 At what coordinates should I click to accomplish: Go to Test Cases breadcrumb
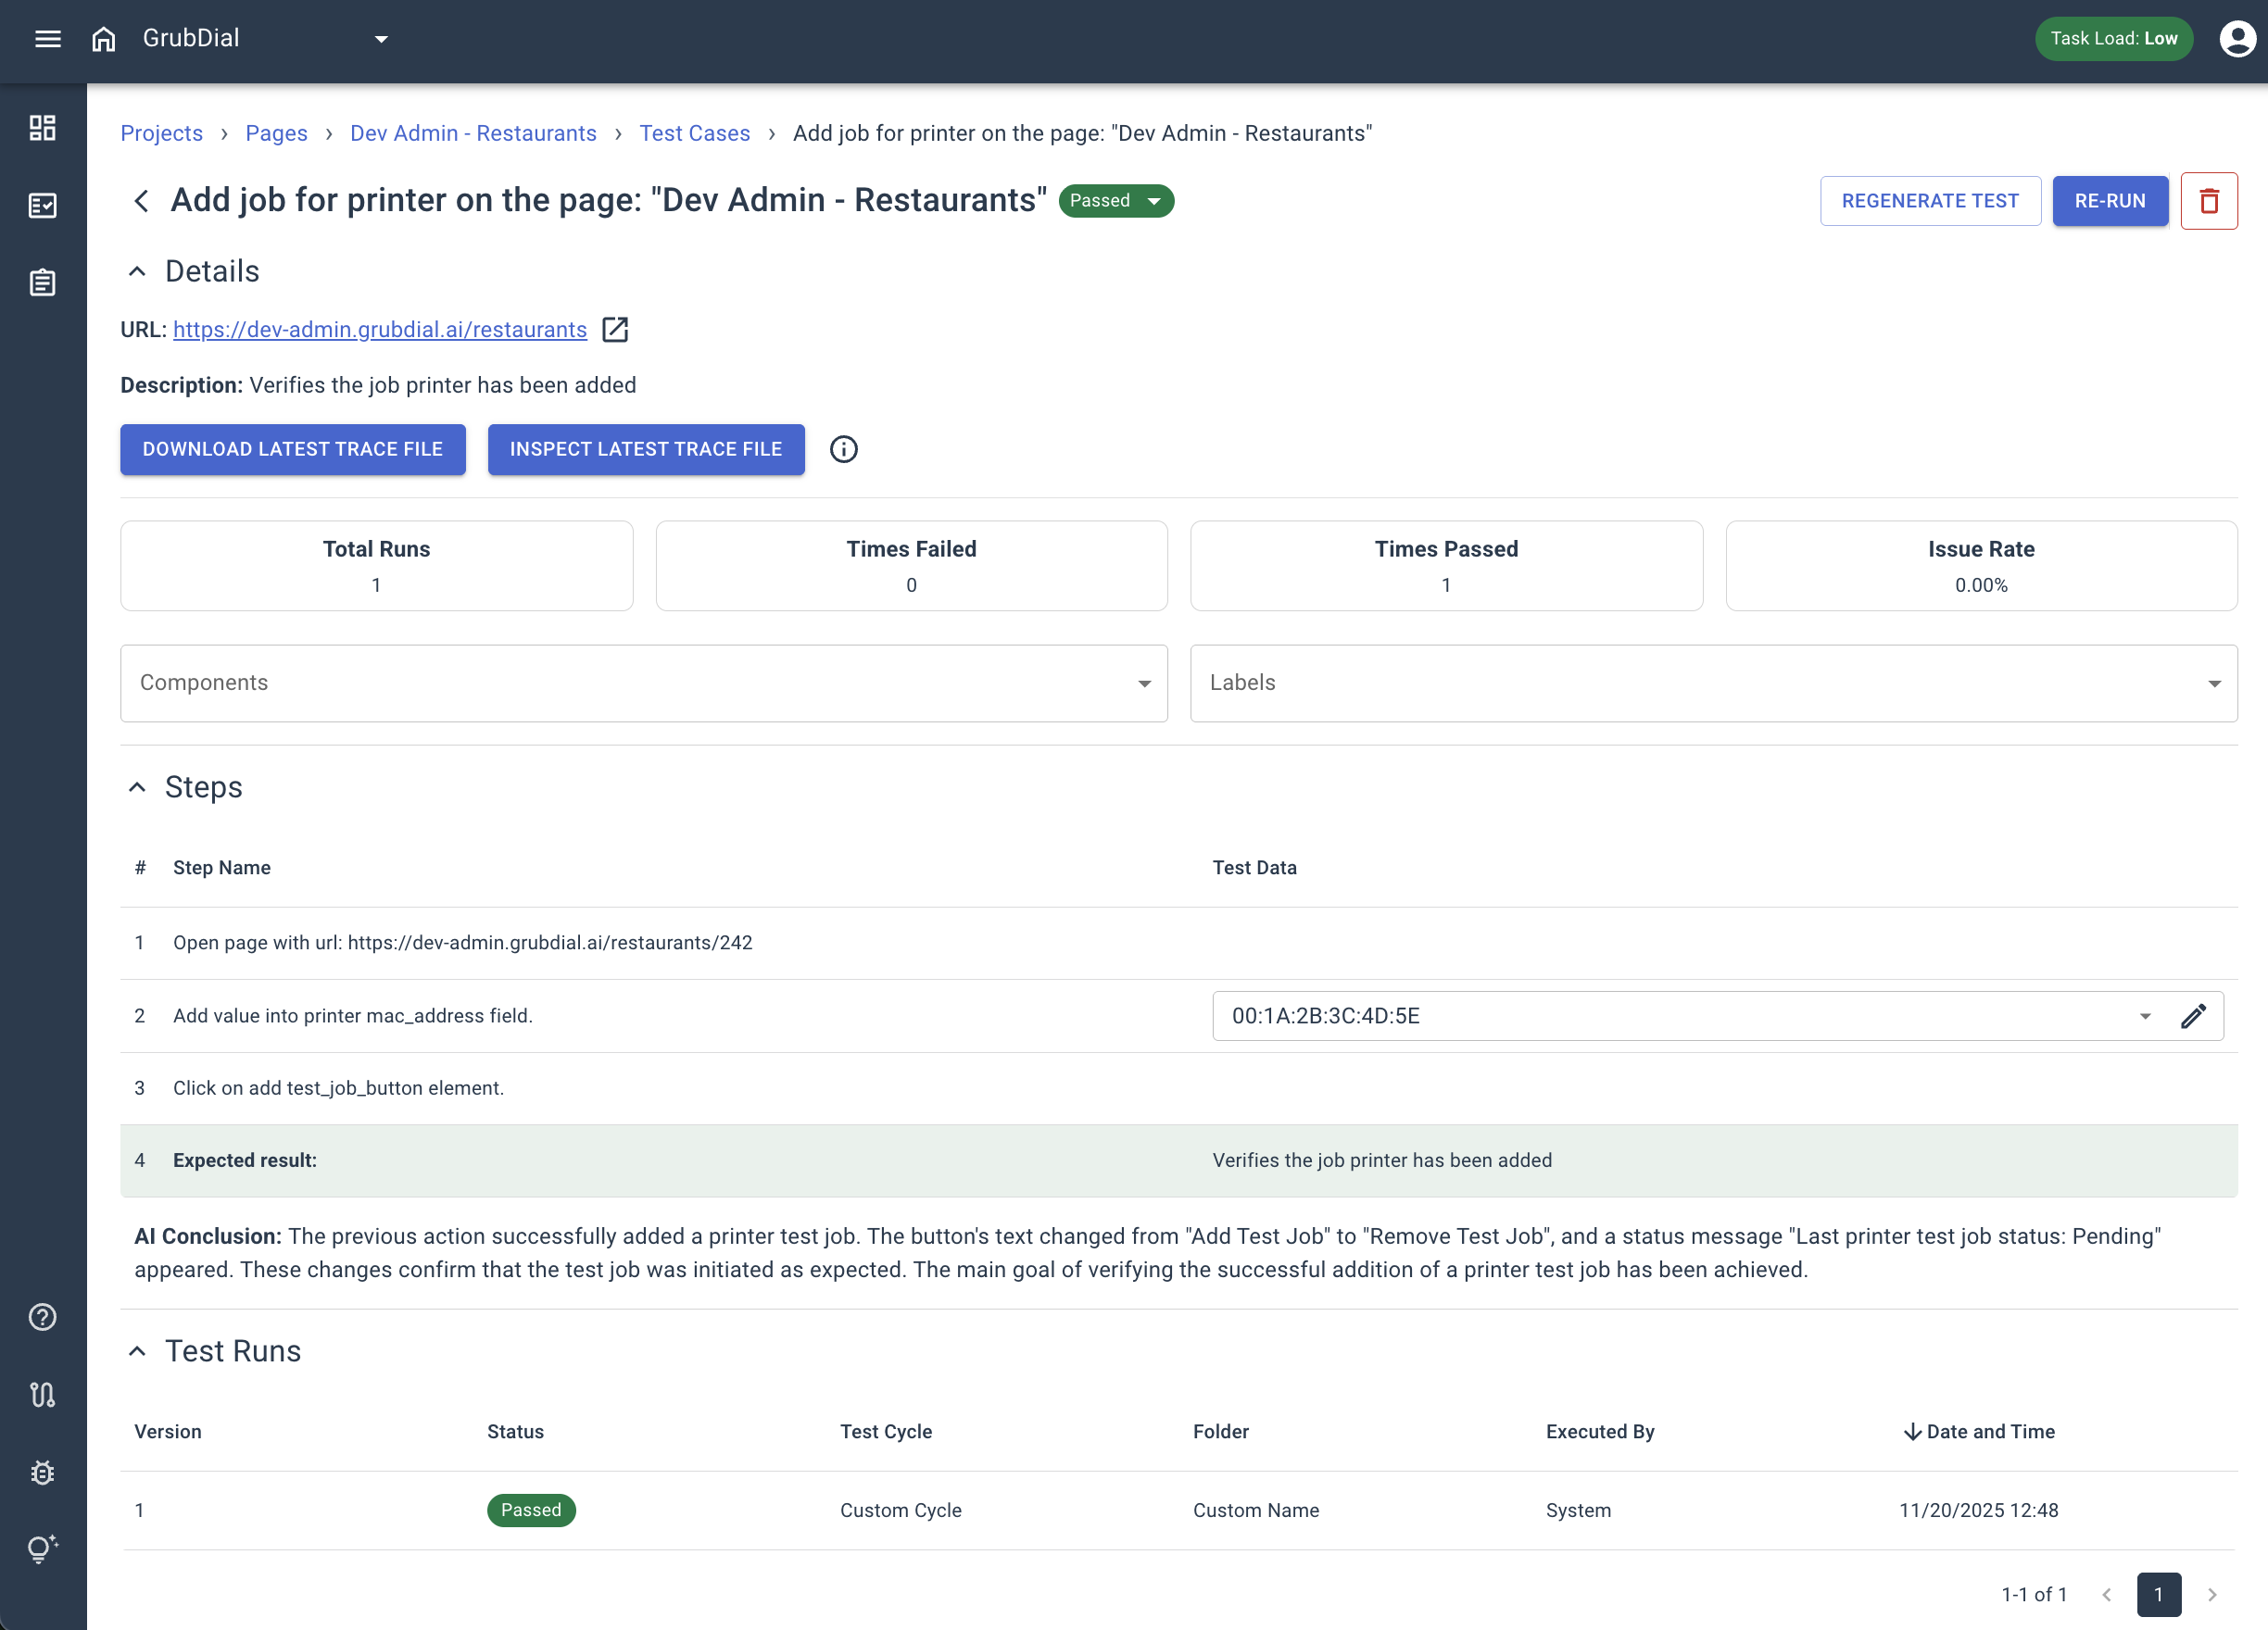(x=694, y=134)
